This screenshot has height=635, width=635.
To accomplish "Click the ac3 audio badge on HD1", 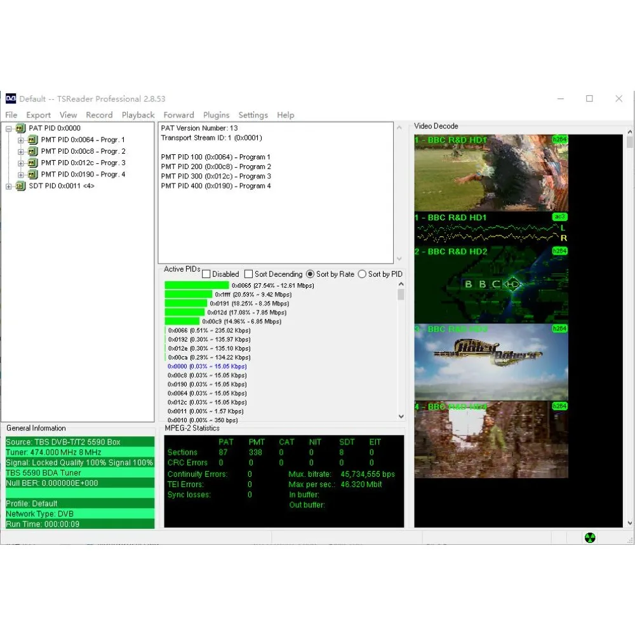I will [559, 217].
